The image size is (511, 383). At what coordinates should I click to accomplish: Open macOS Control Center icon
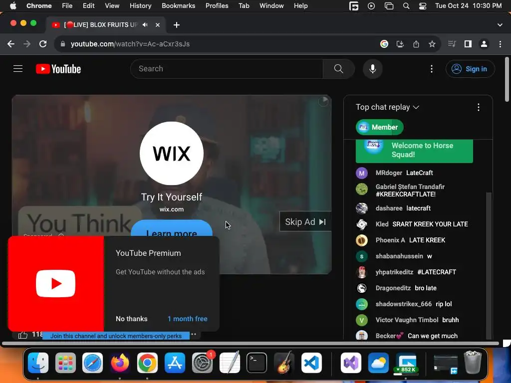point(423,6)
